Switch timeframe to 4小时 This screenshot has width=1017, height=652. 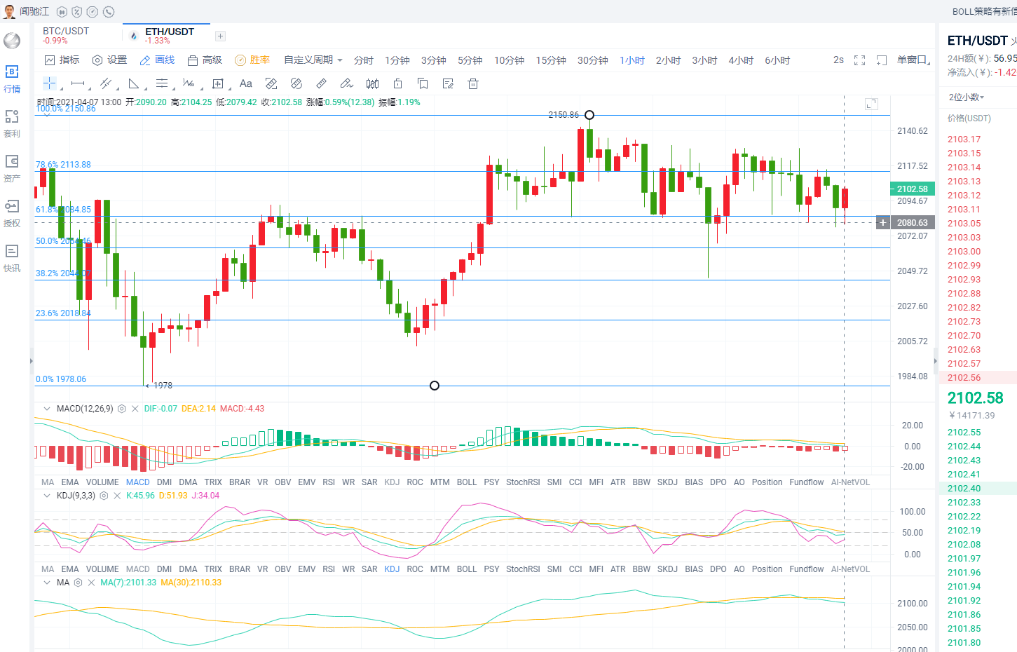[x=741, y=60]
